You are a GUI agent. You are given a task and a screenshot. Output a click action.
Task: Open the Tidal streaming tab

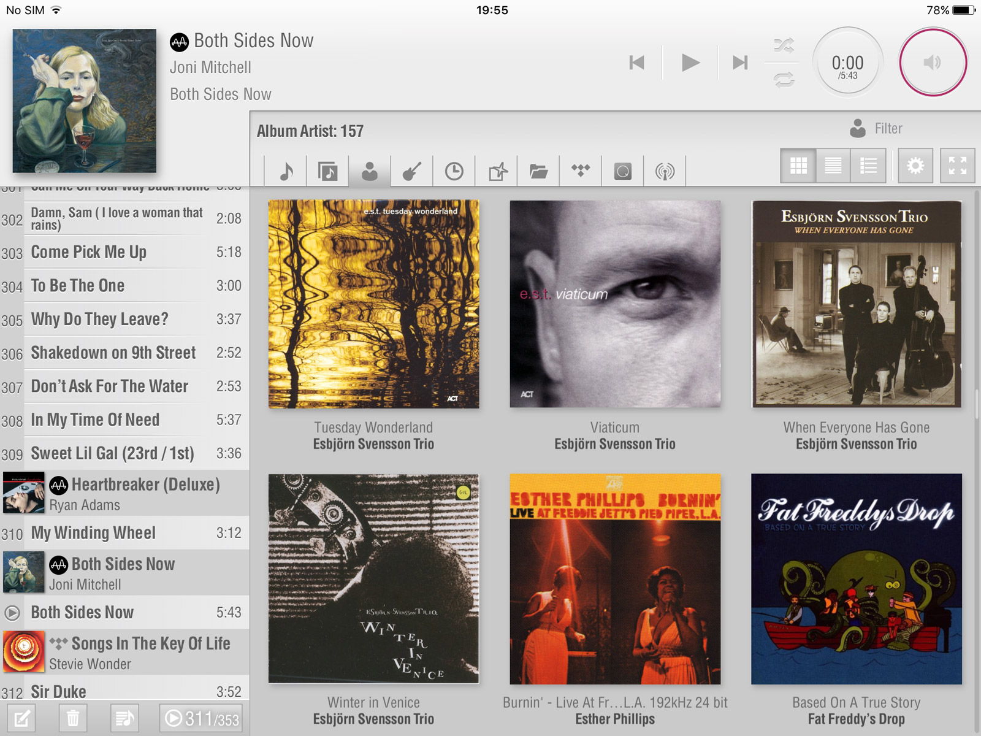(580, 171)
